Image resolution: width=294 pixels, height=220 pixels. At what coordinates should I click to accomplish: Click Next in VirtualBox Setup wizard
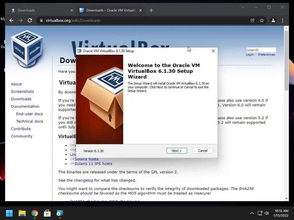[177, 151]
